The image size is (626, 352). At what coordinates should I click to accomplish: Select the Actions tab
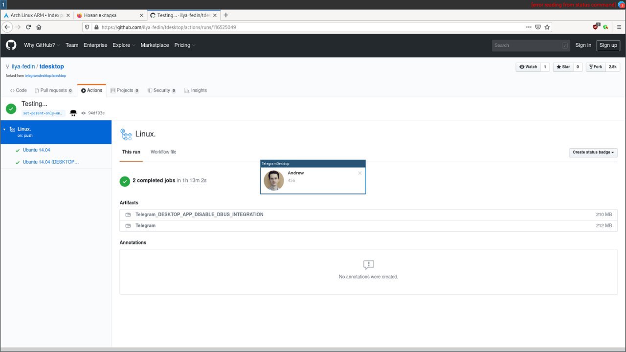(91, 90)
